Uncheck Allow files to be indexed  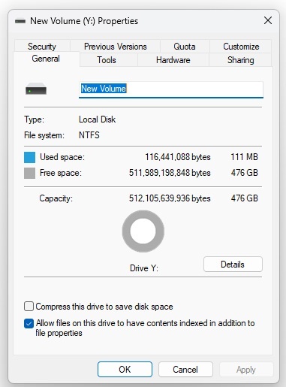[x=29, y=323]
